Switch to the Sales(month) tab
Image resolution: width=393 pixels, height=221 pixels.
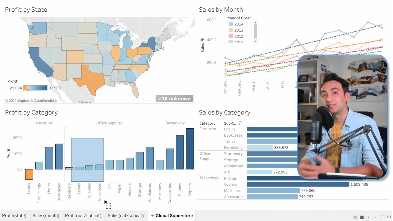tap(46, 216)
